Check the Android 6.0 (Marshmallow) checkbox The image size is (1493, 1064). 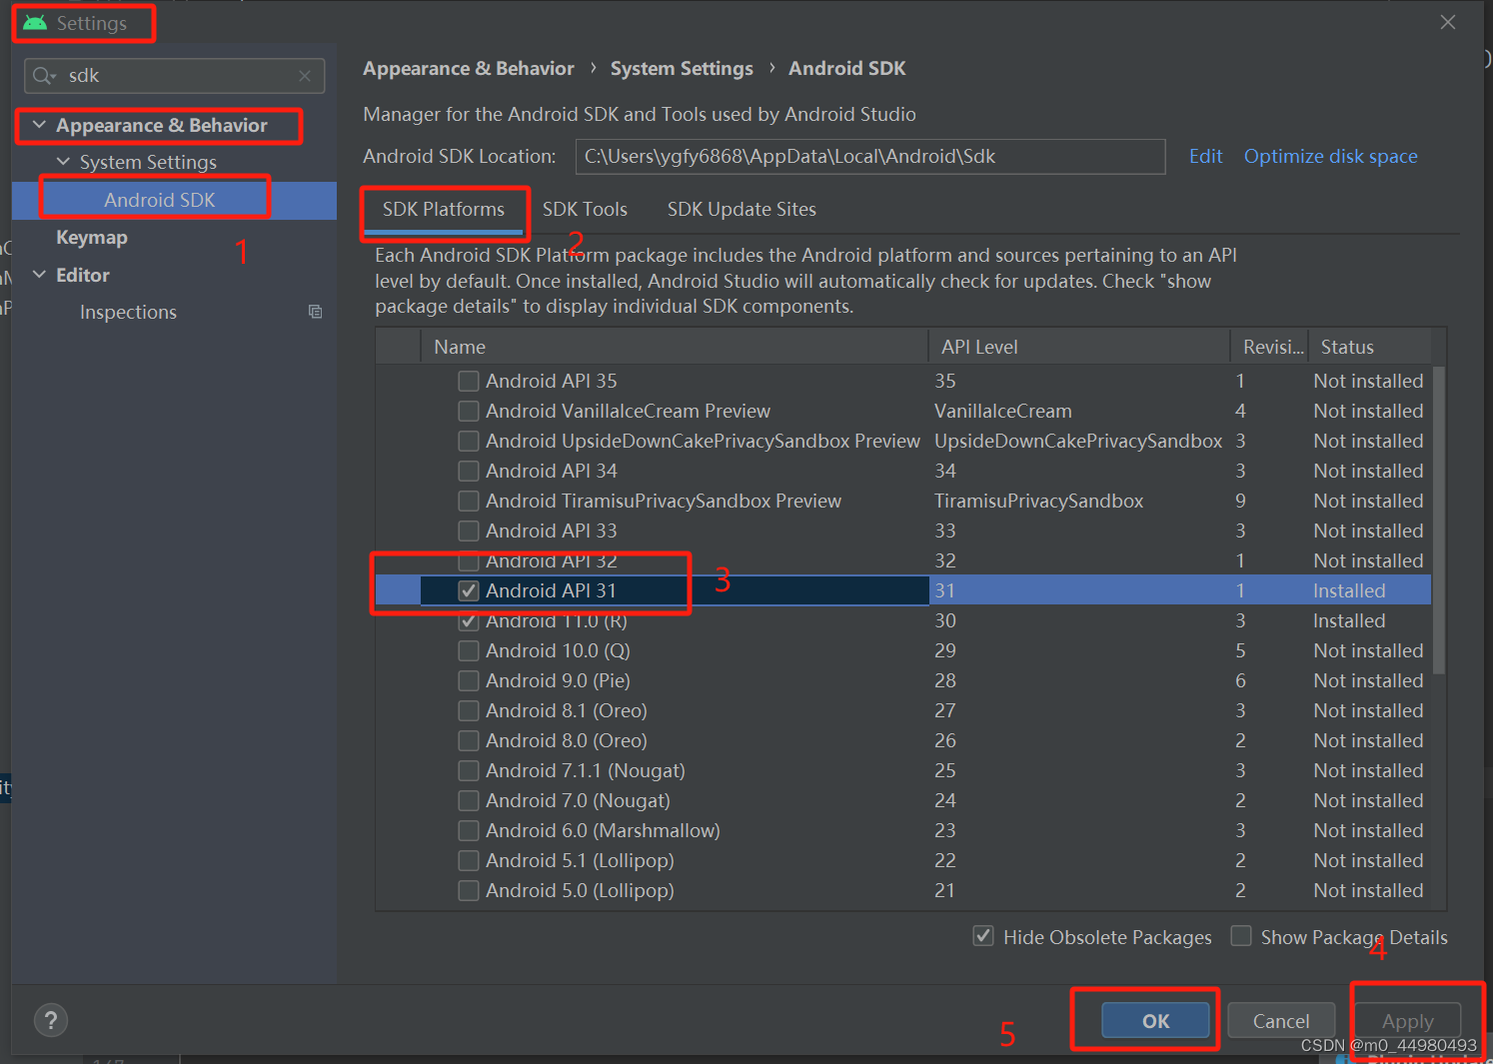click(468, 830)
